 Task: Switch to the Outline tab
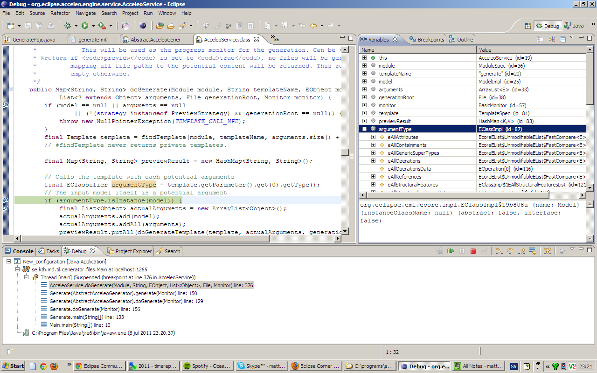(461, 40)
